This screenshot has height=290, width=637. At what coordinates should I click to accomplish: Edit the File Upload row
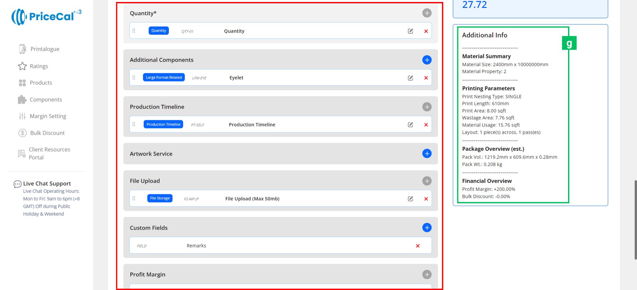(x=410, y=199)
